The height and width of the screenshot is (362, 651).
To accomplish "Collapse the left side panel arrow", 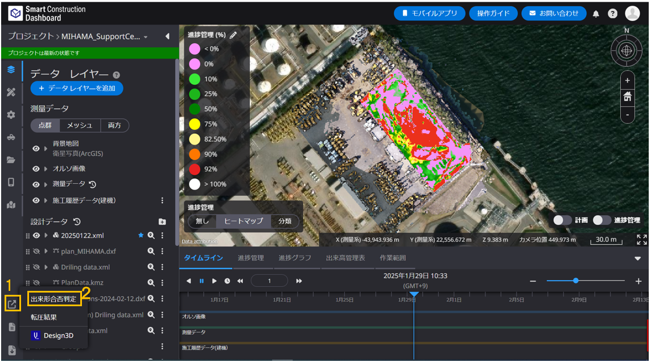I will (167, 36).
